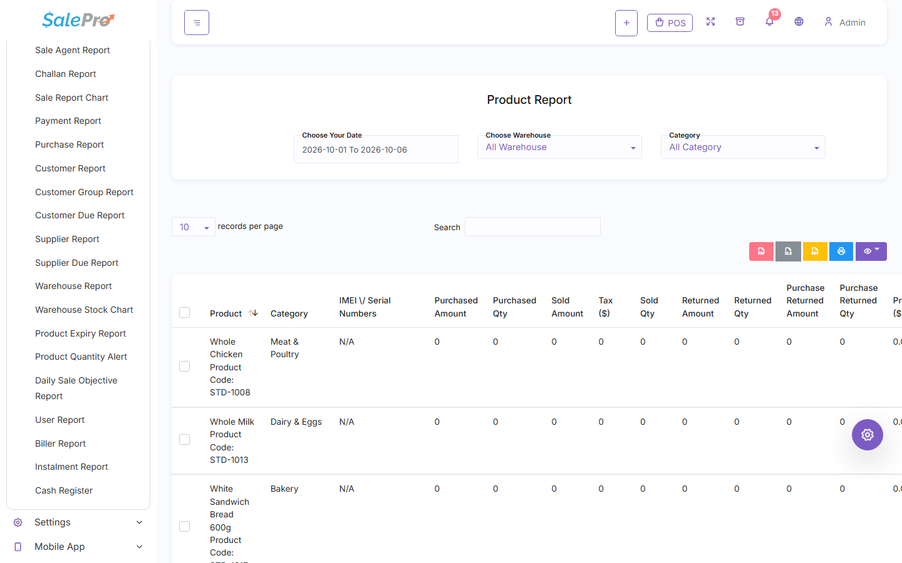Open the Daily Sale Objective Report

pyautogui.click(x=76, y=388)
